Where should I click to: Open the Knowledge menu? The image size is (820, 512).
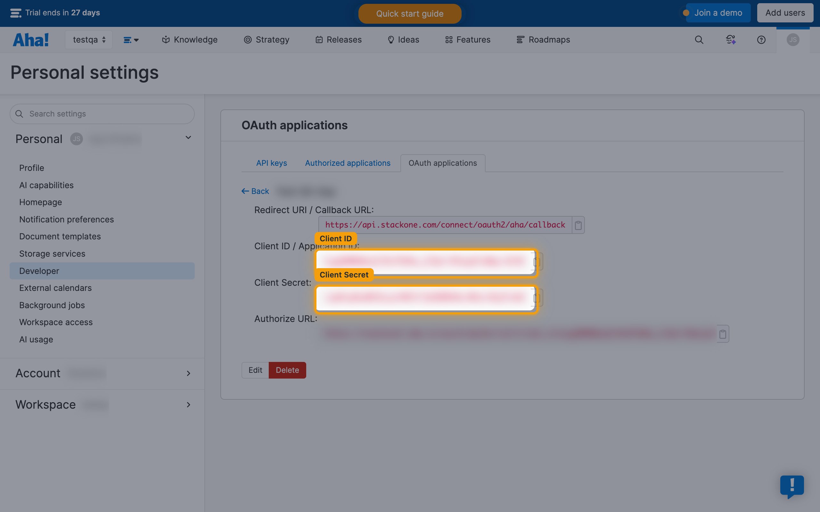pos(190,40)
